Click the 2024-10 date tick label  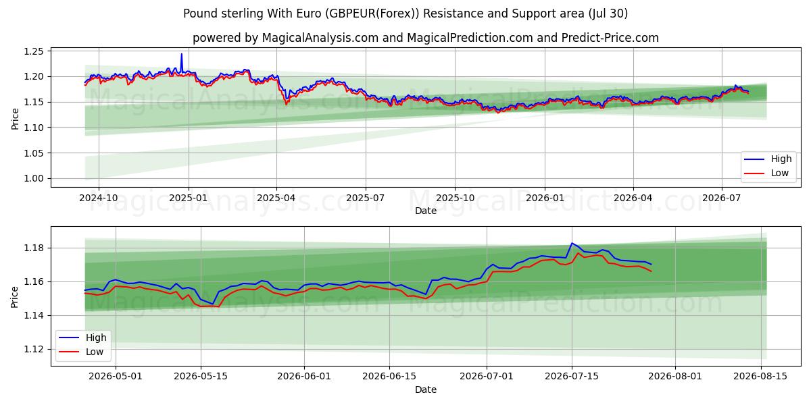[x=99, y=198]
